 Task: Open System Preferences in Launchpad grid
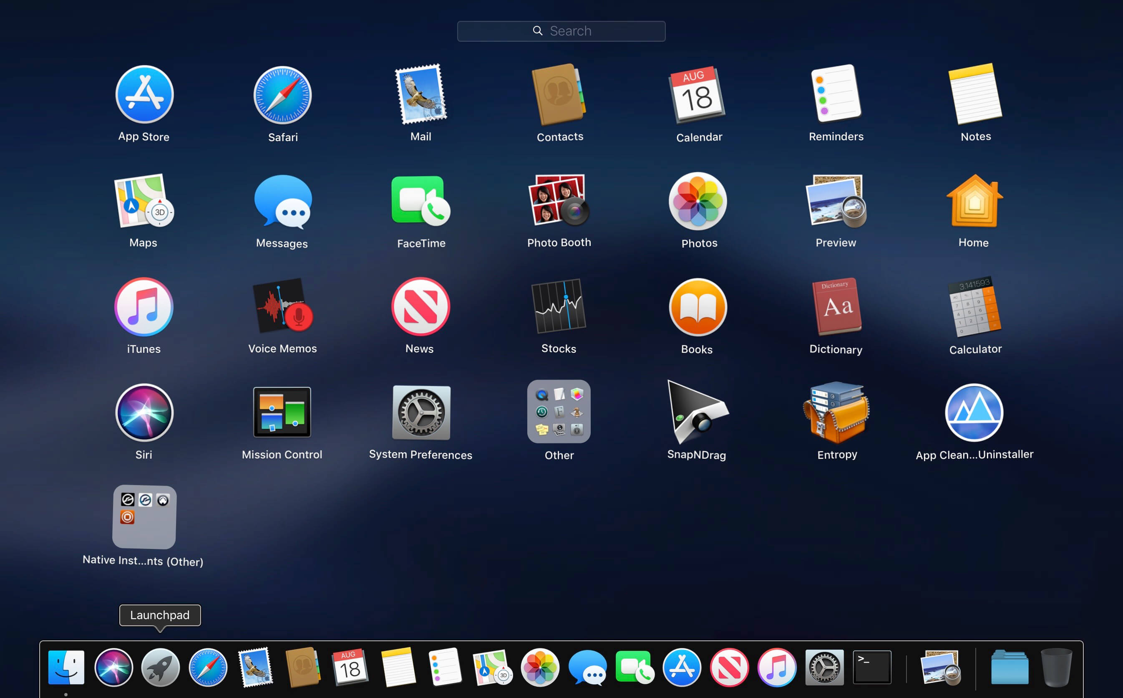click(x=421, y=413)
